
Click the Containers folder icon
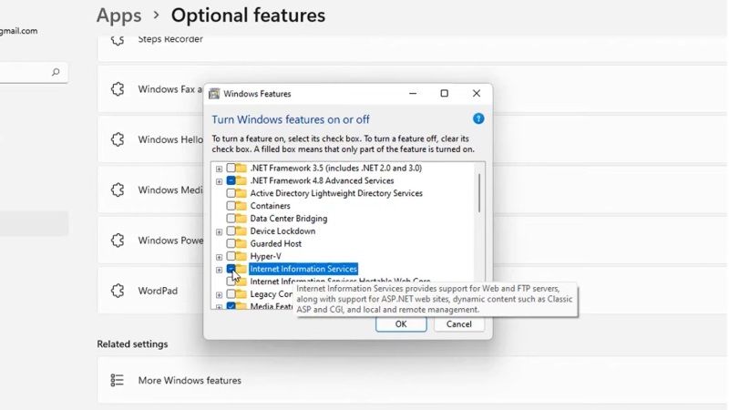coord(241,206)
